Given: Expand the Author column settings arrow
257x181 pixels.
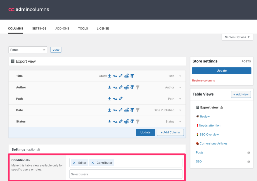Looking at the screenshot, I should pos(180,87).
